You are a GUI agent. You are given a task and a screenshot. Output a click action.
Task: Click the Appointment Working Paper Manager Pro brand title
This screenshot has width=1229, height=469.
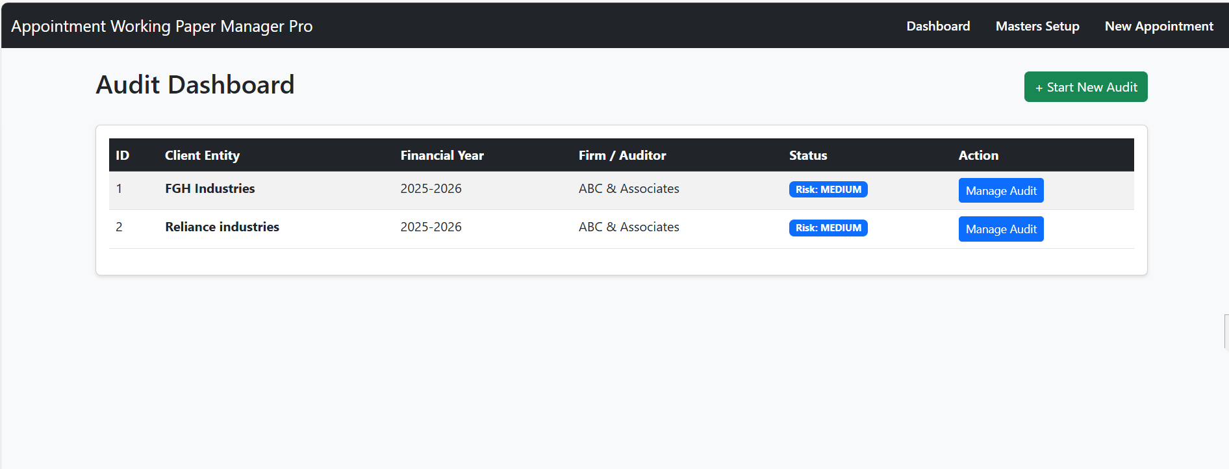click(162, 26)
